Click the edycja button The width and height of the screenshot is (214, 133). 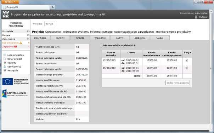[x=49, y=24]
